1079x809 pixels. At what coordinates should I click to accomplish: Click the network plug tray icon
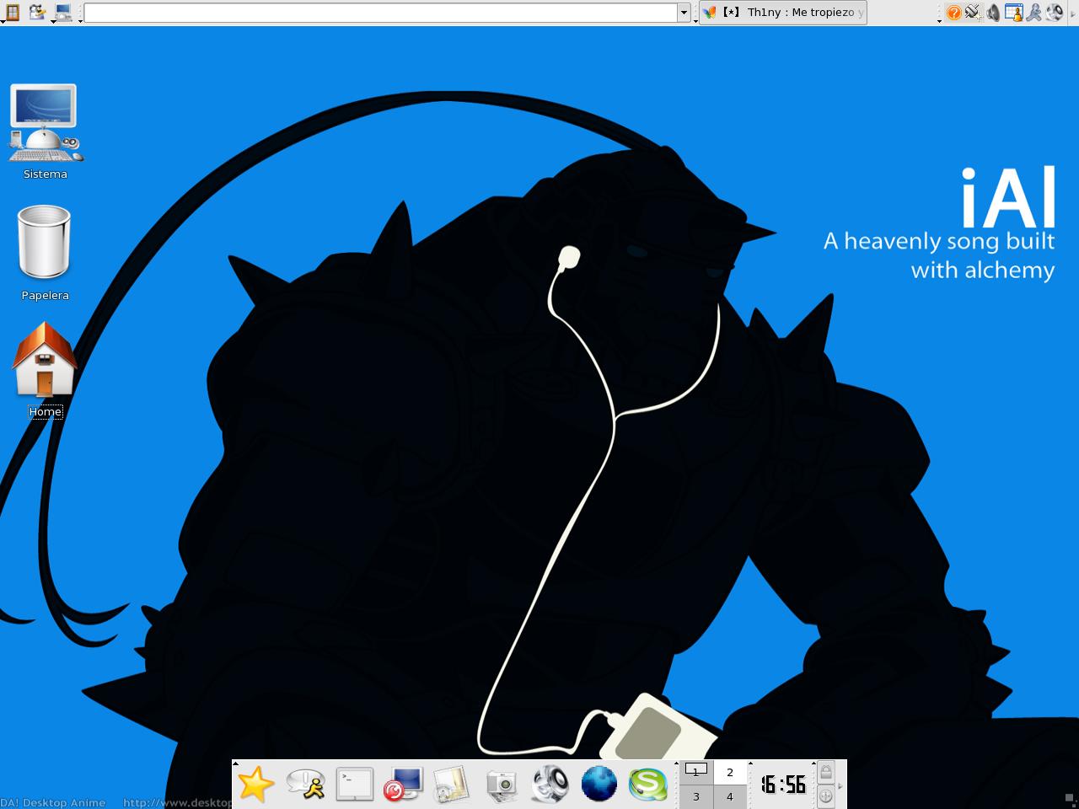click(x=973, y=12)
